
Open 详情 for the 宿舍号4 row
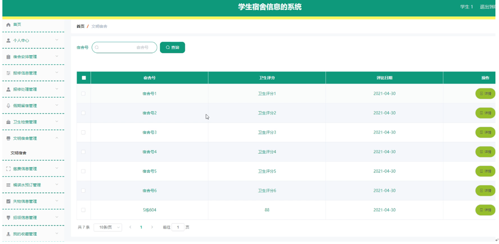(x=485, y=152)
